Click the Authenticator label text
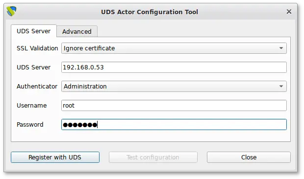This screenshot has height=179, width=304. (37, 86)
